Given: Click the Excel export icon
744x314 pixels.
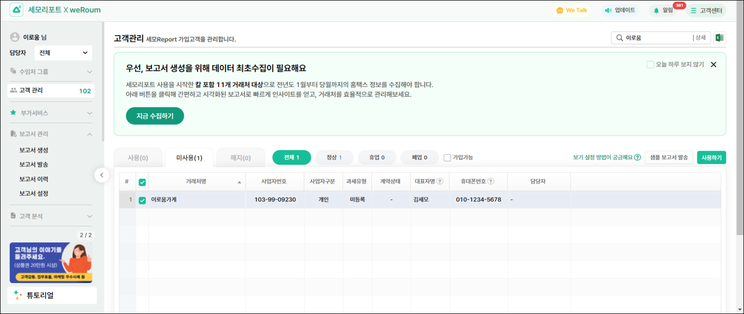Looking at the screenshot, I should (x=720, y=38).
